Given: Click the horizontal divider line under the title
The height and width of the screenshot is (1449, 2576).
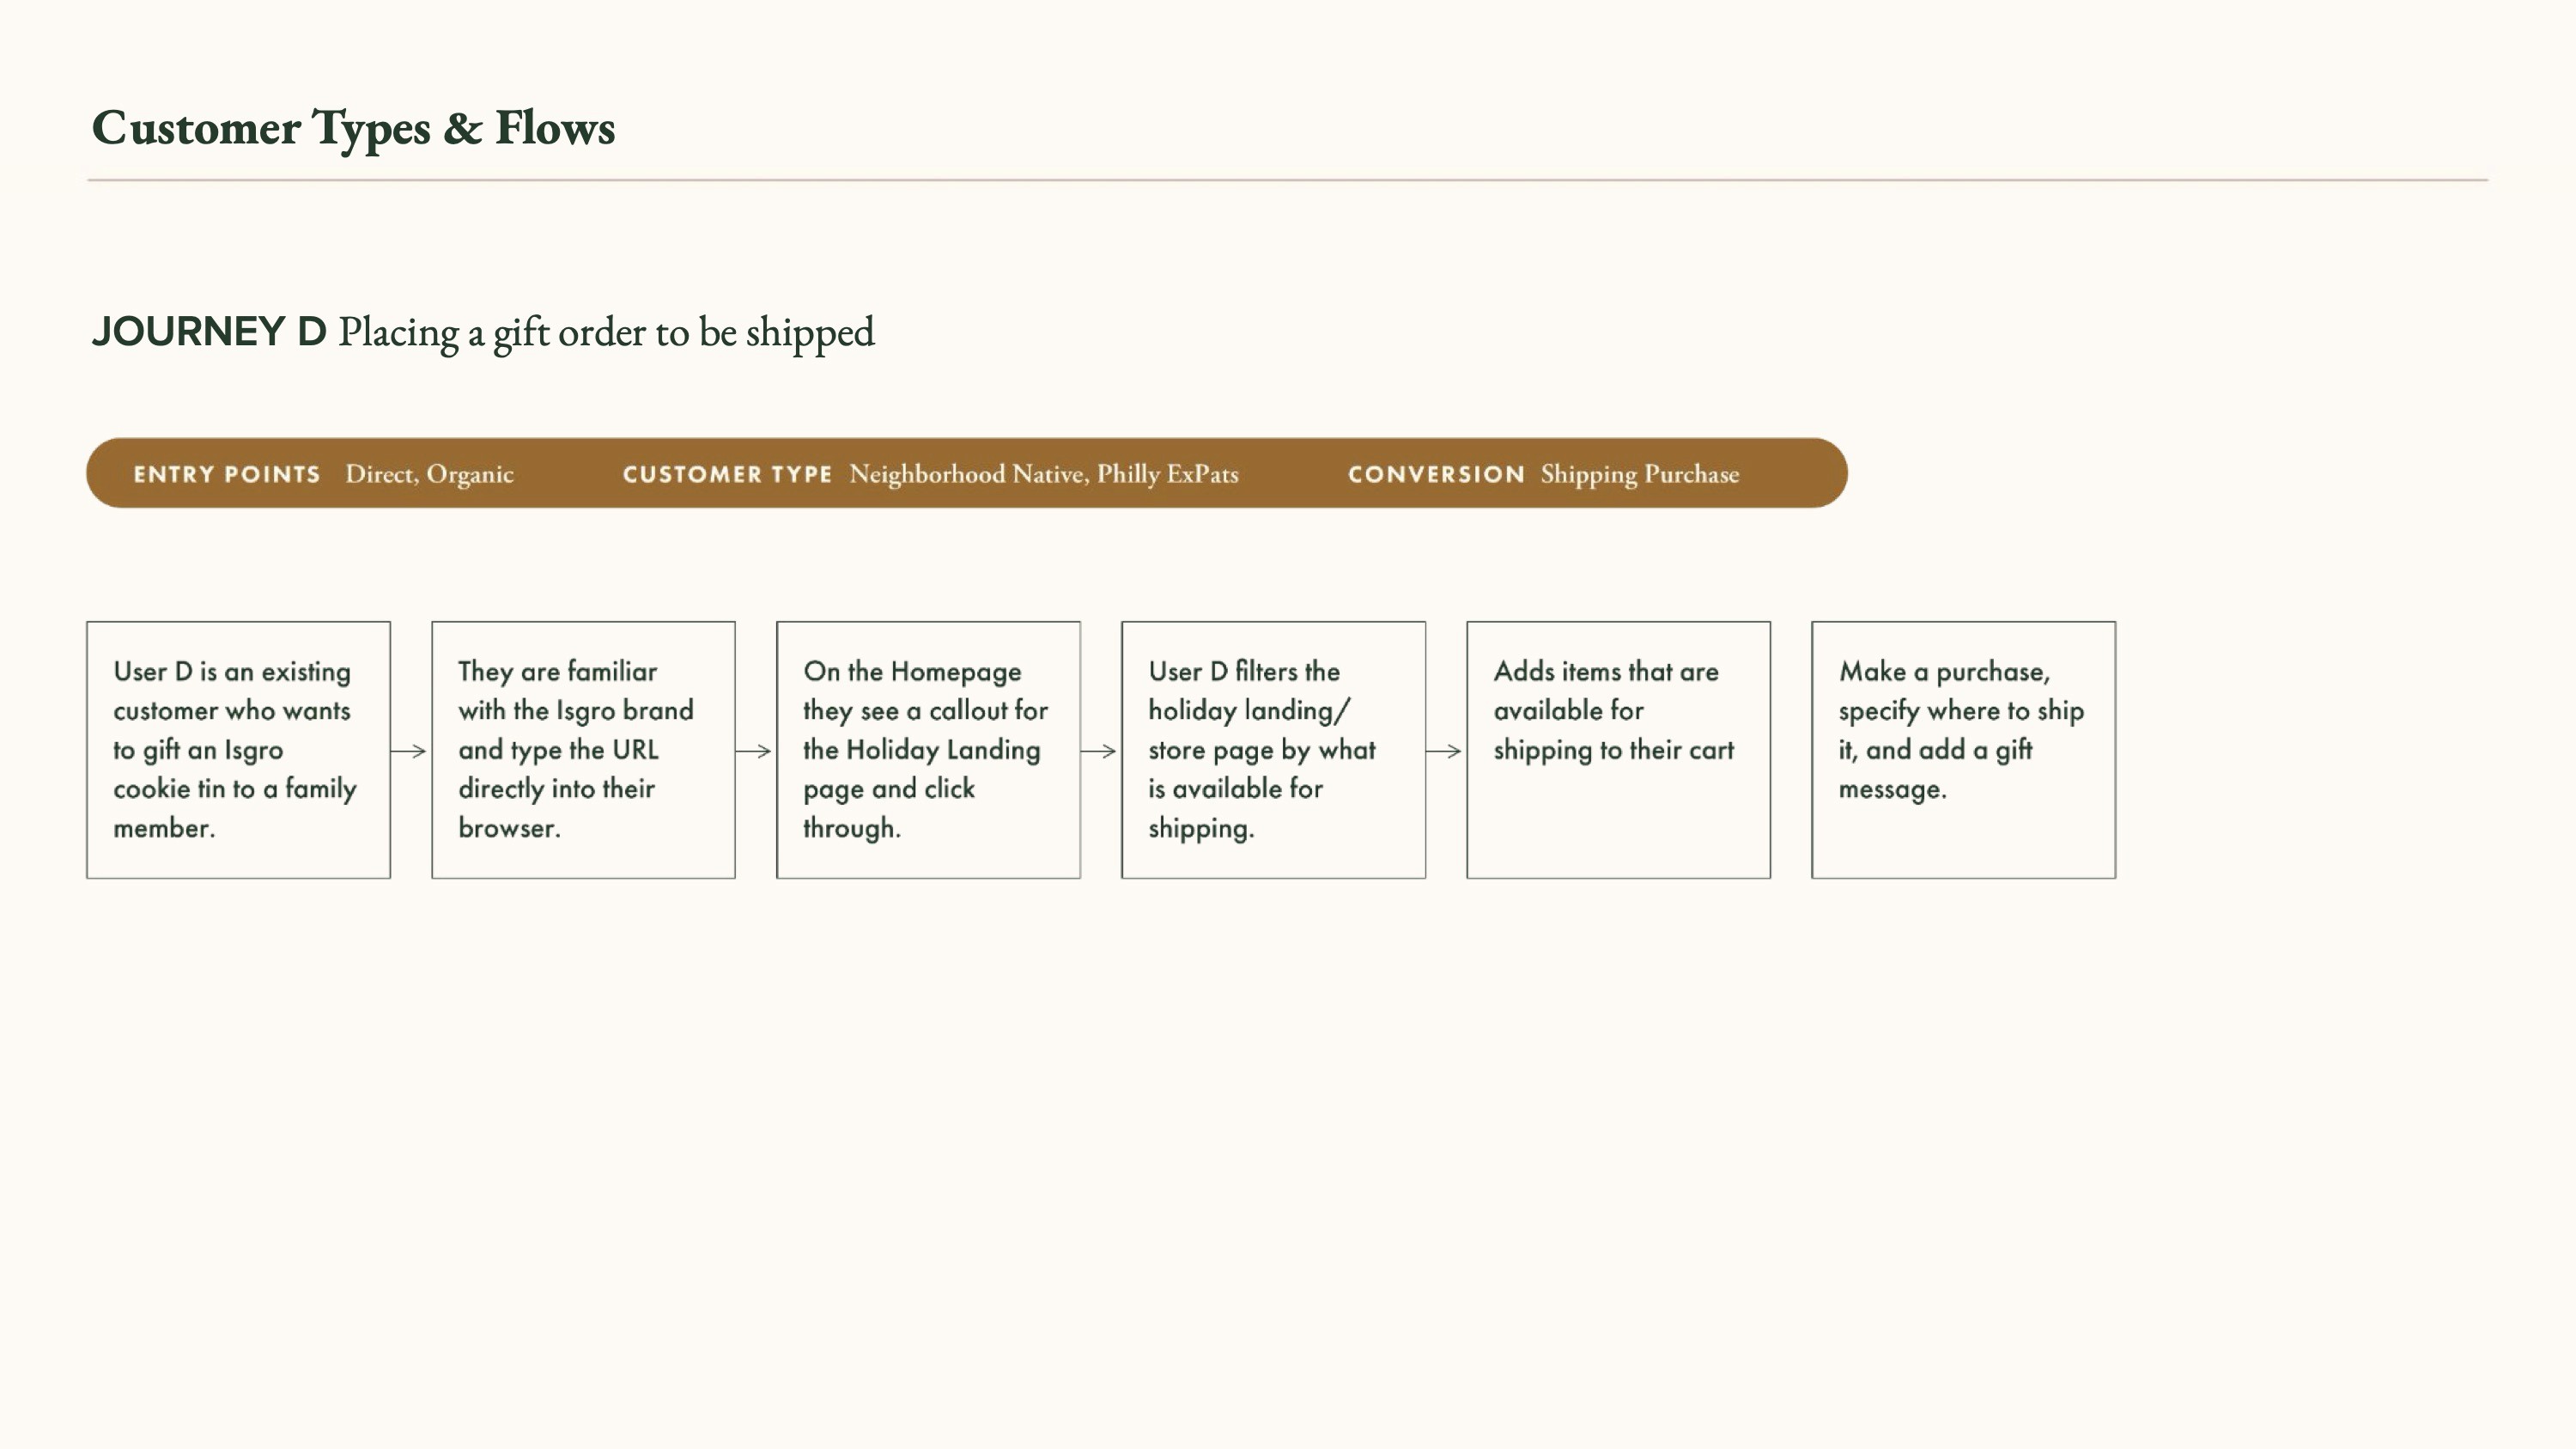Looking at the screenshot, I should click(x=1287, y=180).
